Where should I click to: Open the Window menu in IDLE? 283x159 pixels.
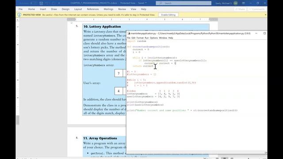click(x=163, y=38)
